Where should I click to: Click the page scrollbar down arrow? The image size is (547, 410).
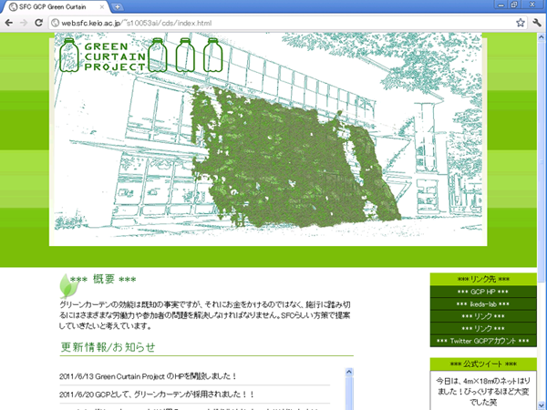(542, 405)
